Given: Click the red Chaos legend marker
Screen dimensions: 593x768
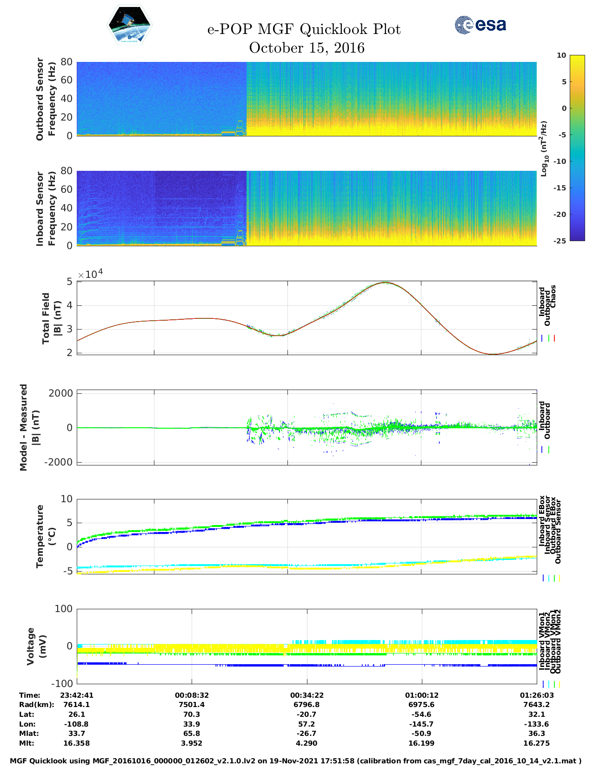Looking at the screenshot, I should tap(554, 338).
